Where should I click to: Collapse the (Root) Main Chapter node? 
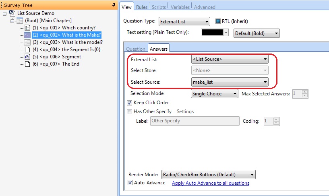(x=12, y=21)
